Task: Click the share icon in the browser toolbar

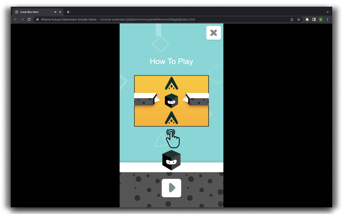Action: pyautogui.click(x=292, y=19)
